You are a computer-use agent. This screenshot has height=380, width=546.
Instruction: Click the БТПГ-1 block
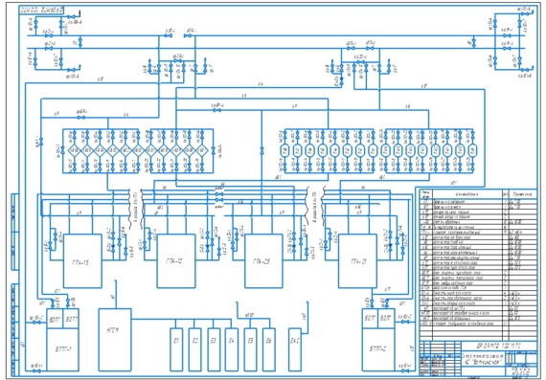pos(62,349)
